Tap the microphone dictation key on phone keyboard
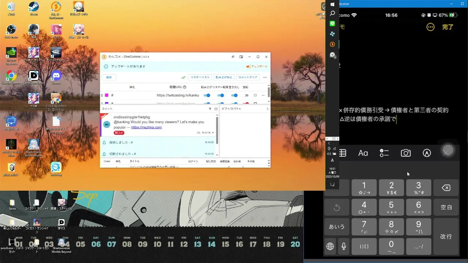Screen dimensions: 468x263 pos(344,247)
